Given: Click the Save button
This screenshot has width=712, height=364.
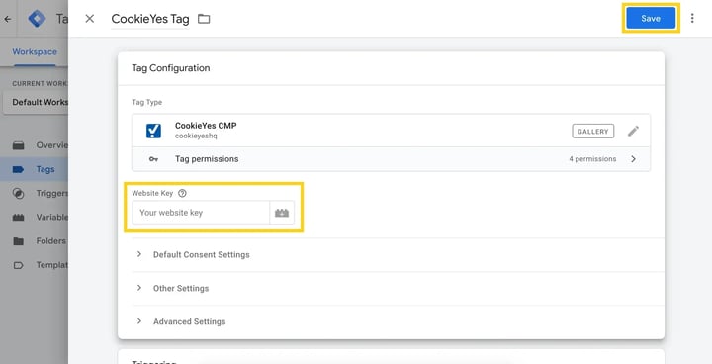Looking at the screenshot, I should tap(651, 19).
